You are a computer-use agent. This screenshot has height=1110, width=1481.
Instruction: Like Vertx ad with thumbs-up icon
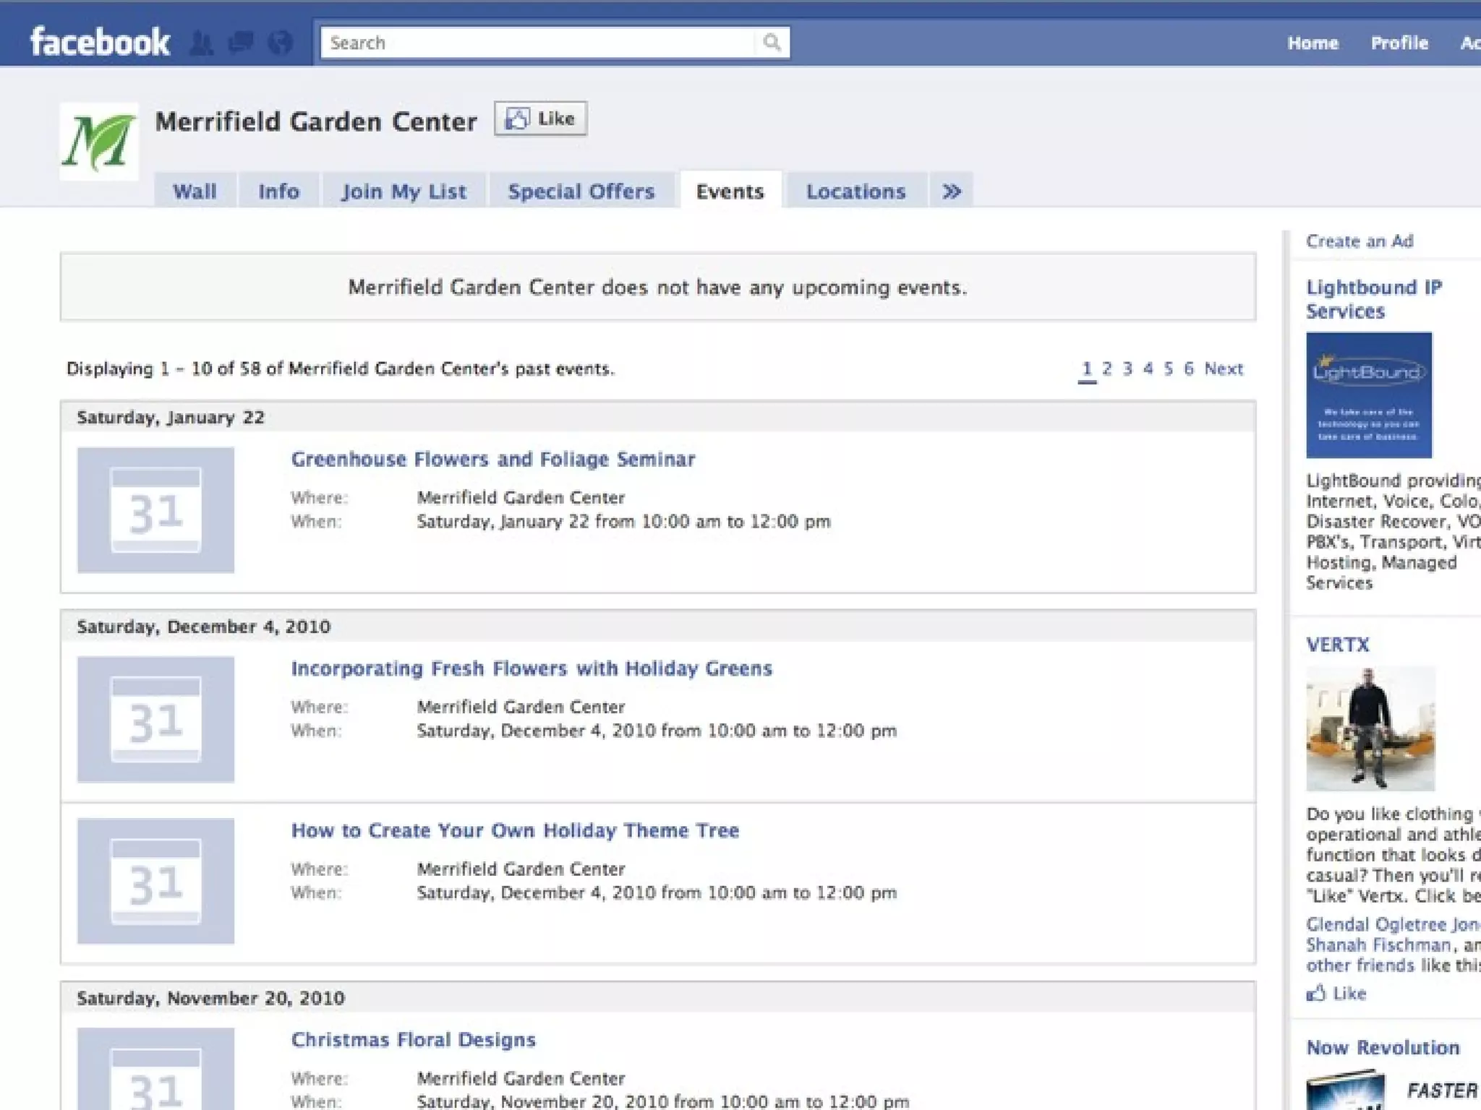pos(1317,994)
